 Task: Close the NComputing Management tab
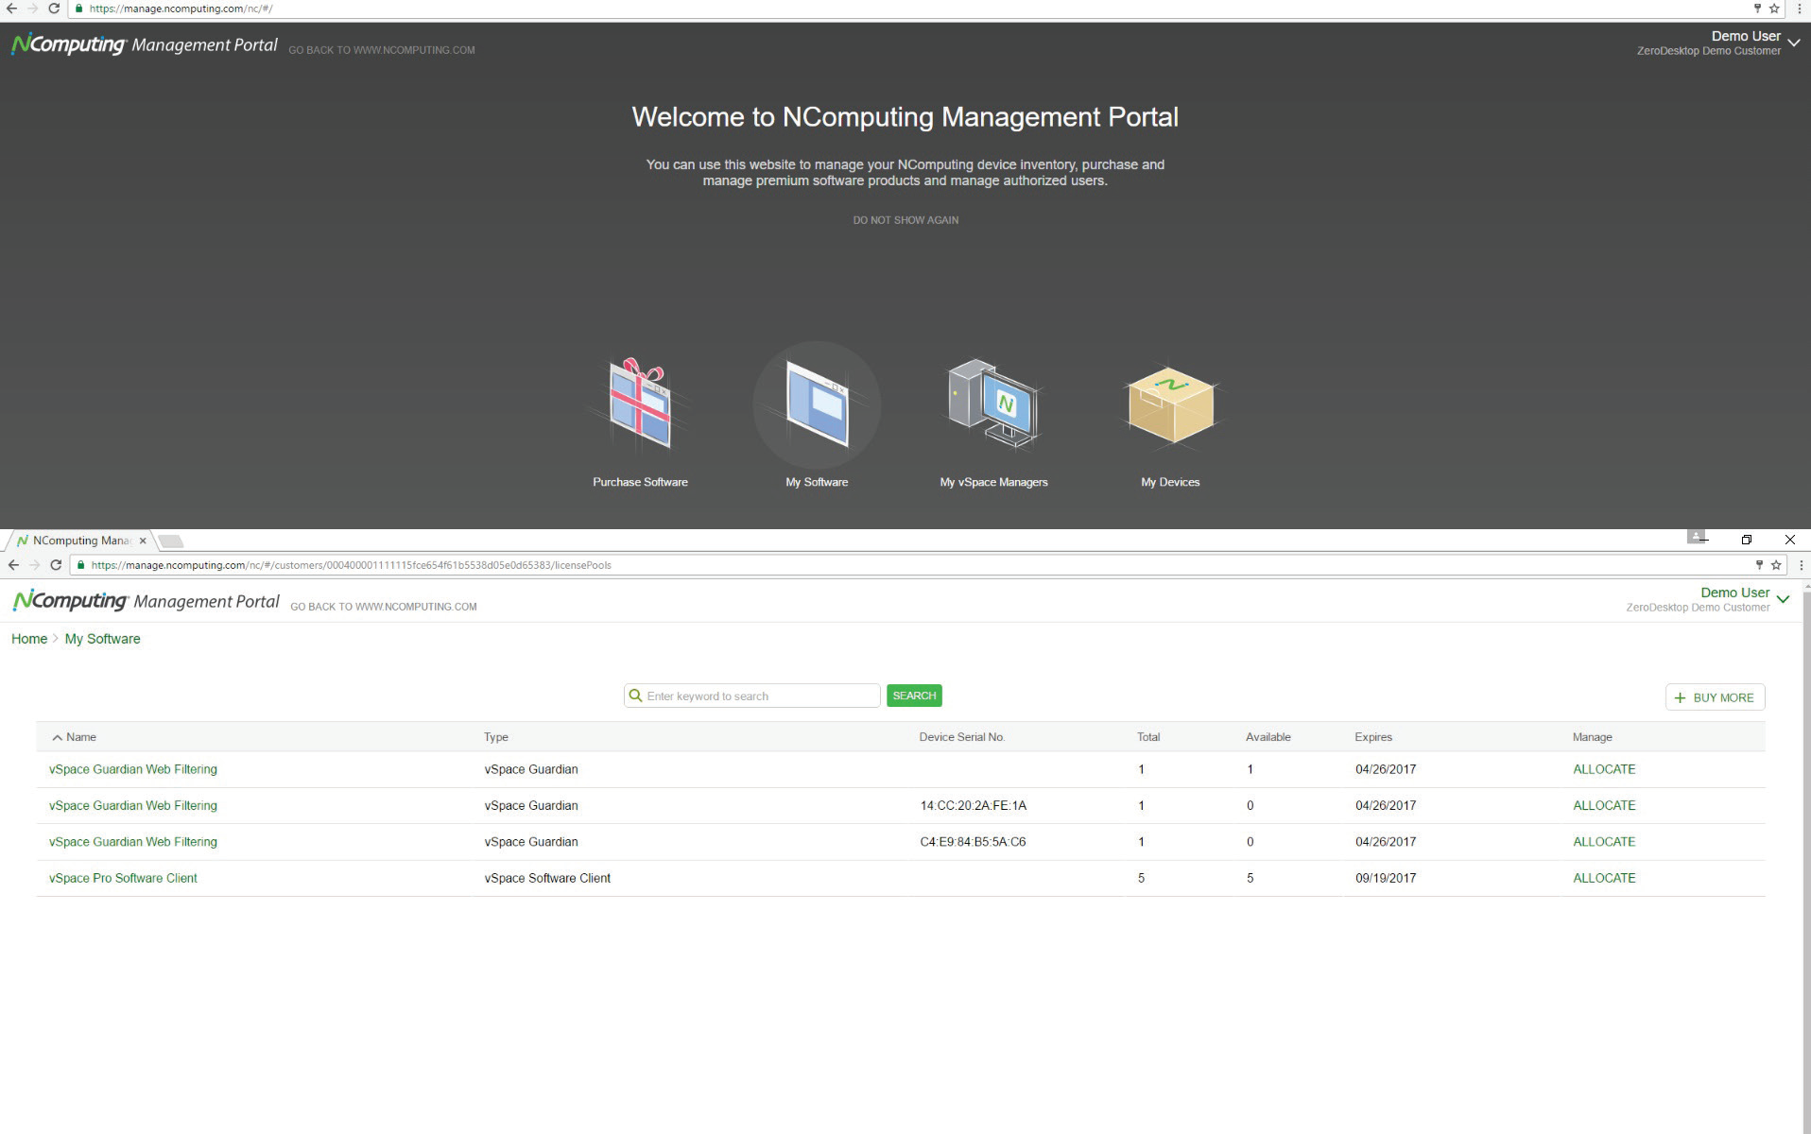(x=143, y=541)
